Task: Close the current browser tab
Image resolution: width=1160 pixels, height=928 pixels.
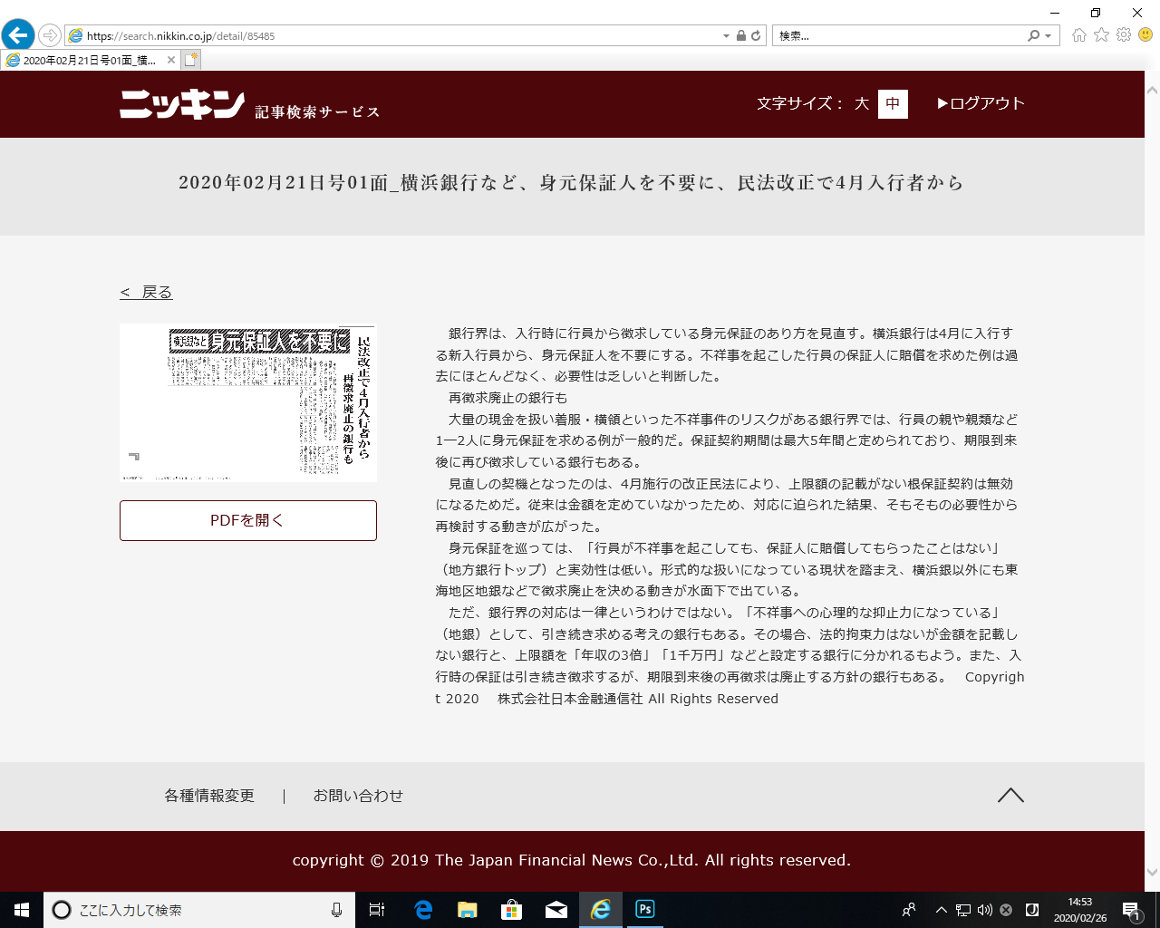Action: point(171,60)
